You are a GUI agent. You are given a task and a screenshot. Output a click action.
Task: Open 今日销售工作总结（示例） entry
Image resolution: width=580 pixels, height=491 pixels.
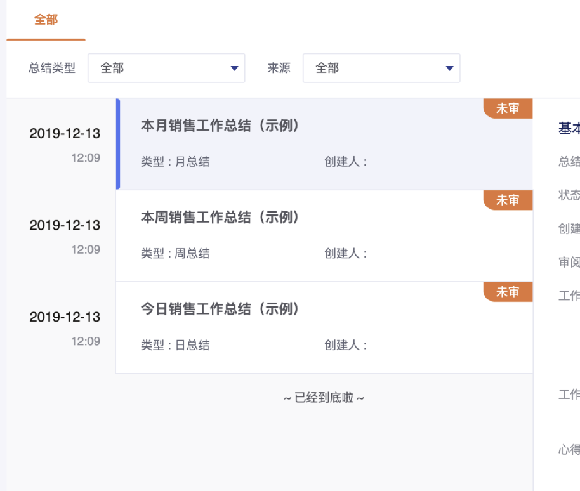pos(324,327)
